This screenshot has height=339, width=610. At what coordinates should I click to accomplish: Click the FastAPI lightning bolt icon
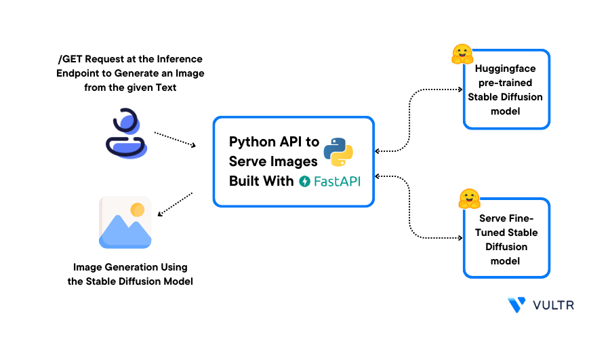(x=304, y=181)
